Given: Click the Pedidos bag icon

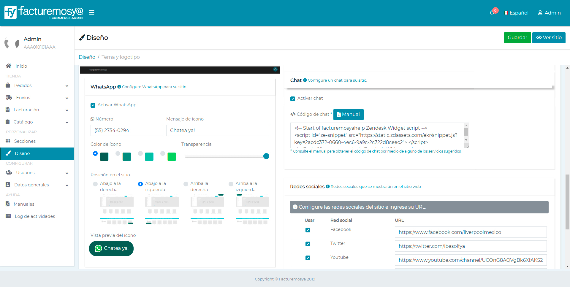Looking at the screenshot, I should tap(8, 85).
